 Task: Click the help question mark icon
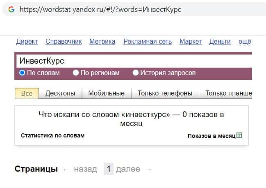239,135
